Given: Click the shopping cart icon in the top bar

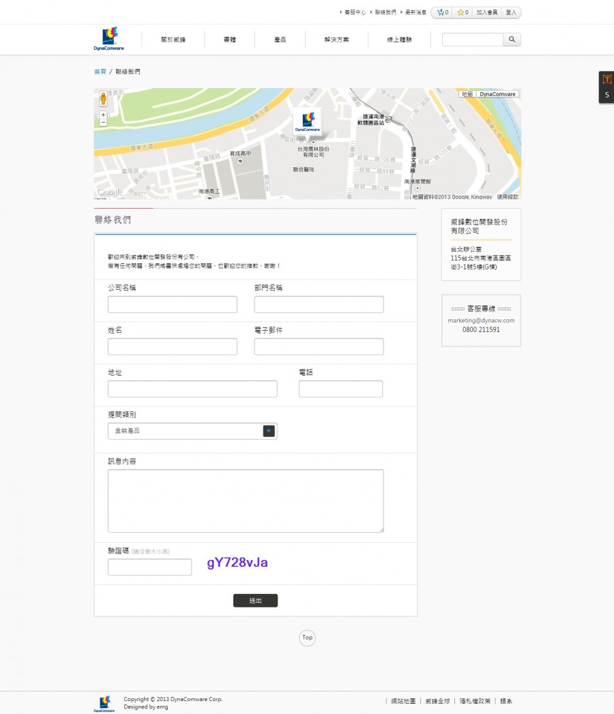Looking at the screenshot, I should click(x=441, y=12).
